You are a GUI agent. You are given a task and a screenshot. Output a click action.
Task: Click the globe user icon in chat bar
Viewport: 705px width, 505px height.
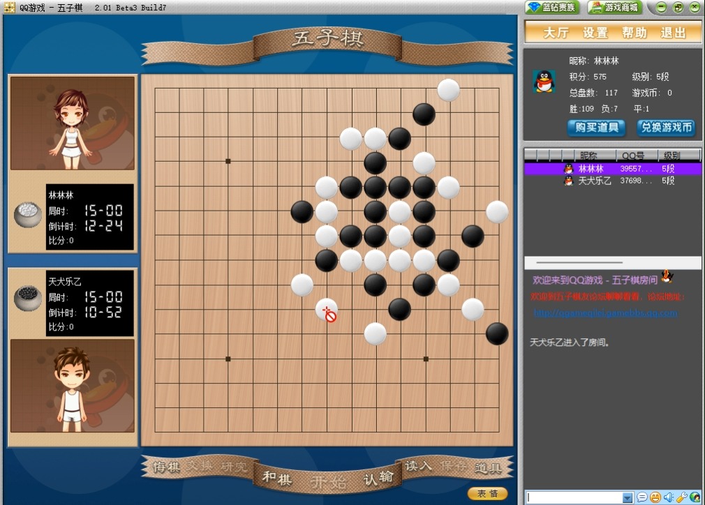click(695, 497)
